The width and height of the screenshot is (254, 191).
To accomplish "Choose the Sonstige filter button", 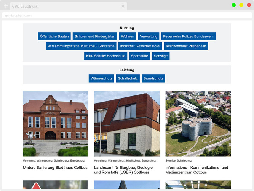I will click(160, 56).
